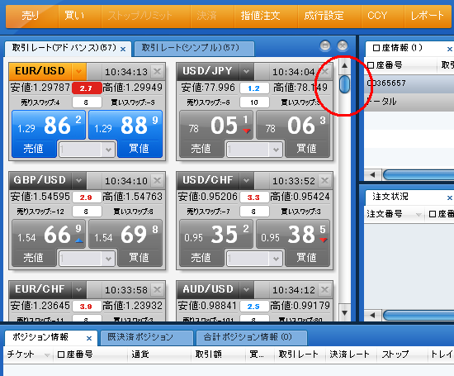The height and width of the screenshot is (376, 454).
Task: Click USD/JPY spread value 1.2
Action: coord(254,88)
